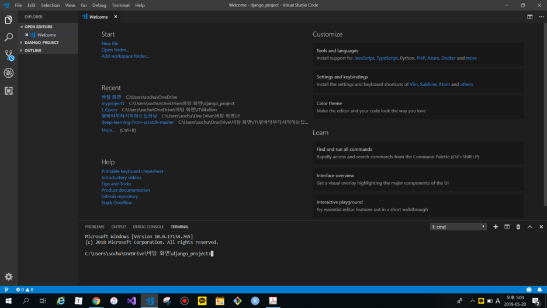Open the Manage gear in activity bar
This screenshot has height=308, width=547.
point(9,276)
